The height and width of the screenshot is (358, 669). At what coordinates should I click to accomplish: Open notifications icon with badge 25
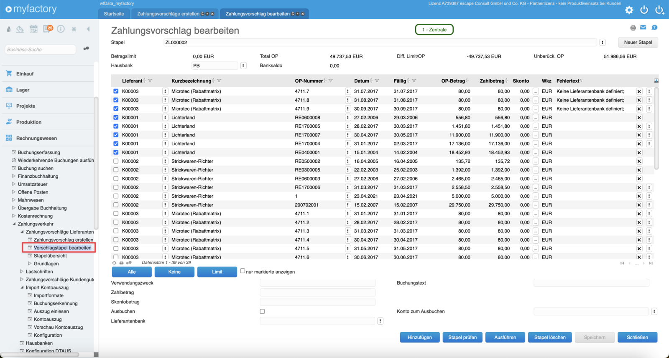(x=48, y=29)
